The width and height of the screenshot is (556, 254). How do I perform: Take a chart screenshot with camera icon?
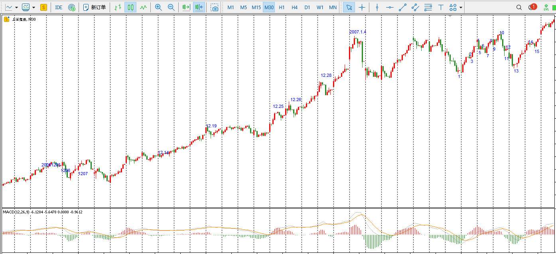tap(215, 7)
